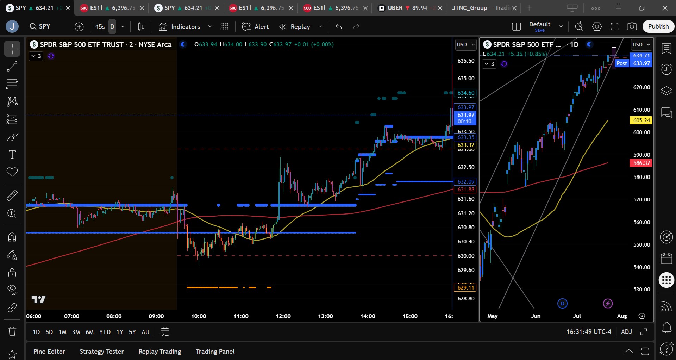Open the apps grid button

666,280
